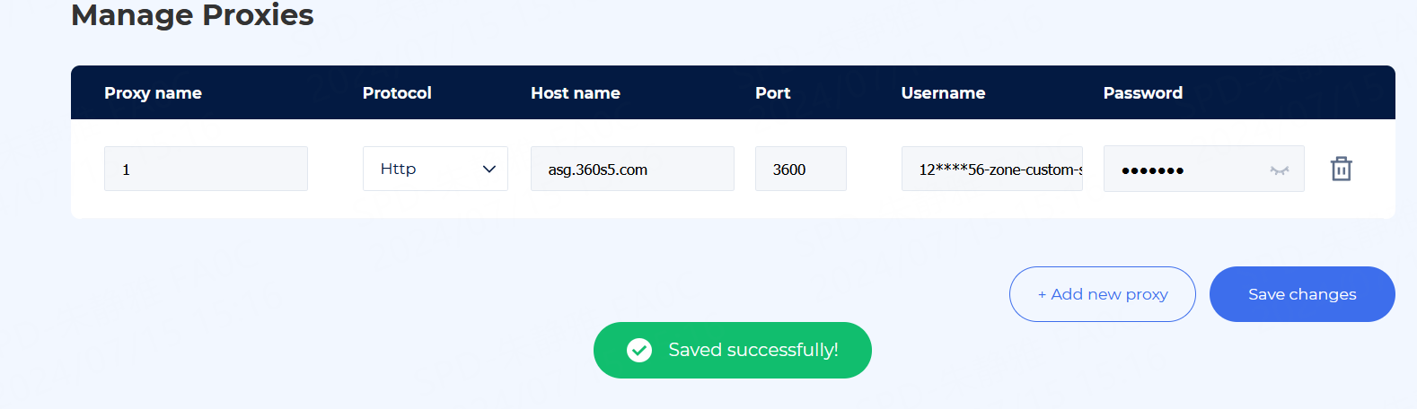Click the green checkmark icon in toast
1417x409 pixels.
click(639, 350)
